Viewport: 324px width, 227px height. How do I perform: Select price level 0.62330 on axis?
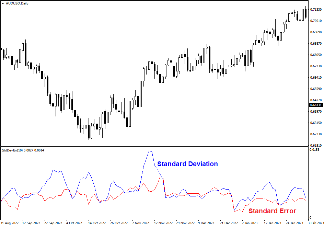pyautogui.click(x=316, y=134)
